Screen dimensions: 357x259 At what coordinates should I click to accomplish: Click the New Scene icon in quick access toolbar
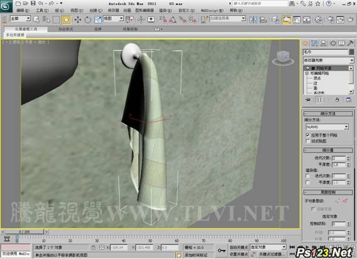coord(18,3)
